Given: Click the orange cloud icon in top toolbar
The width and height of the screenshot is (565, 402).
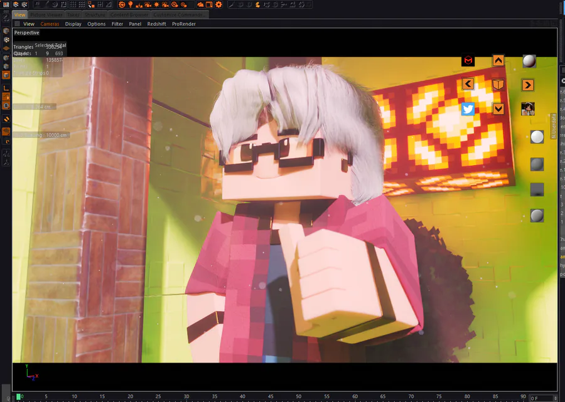Looking at the screenshot, I should click(200, 4).
